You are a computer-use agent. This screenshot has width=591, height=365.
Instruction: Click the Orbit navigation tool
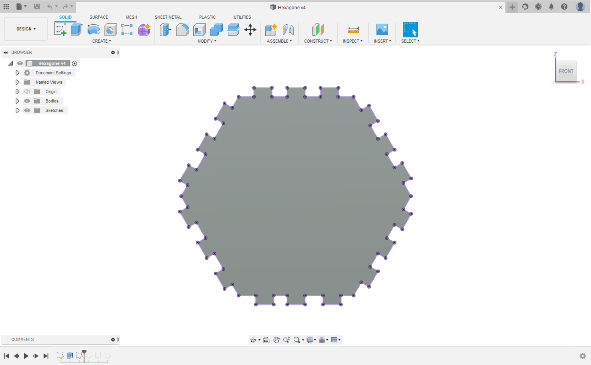(x=253, y=340)
